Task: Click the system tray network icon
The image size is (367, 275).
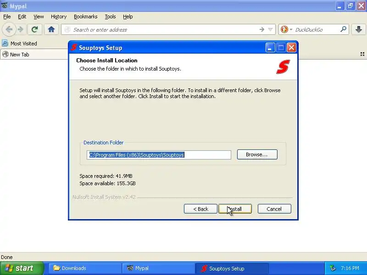Action: (333, 268)
